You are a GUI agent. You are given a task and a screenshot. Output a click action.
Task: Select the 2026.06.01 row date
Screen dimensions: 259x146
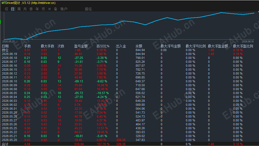point(9,109)
